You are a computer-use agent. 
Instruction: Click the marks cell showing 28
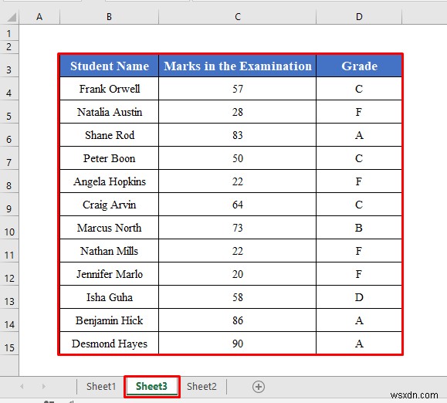tap(238, 112)
